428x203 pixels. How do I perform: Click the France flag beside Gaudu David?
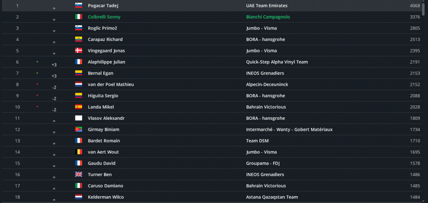pos(79,163)
